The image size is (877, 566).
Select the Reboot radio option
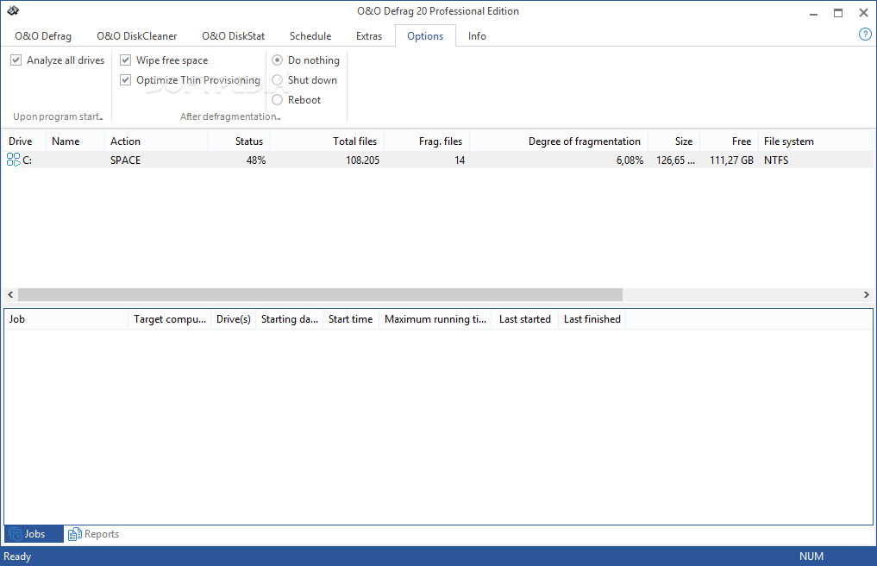[278, 100]
